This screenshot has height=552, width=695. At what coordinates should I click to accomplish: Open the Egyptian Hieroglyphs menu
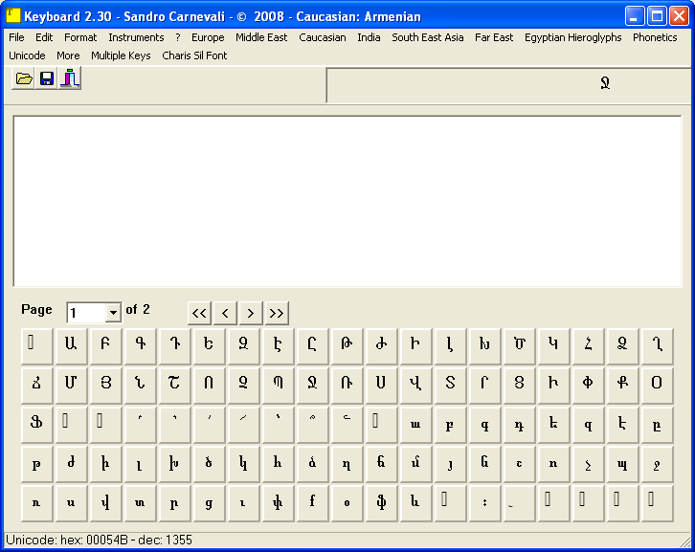(572, 37)
